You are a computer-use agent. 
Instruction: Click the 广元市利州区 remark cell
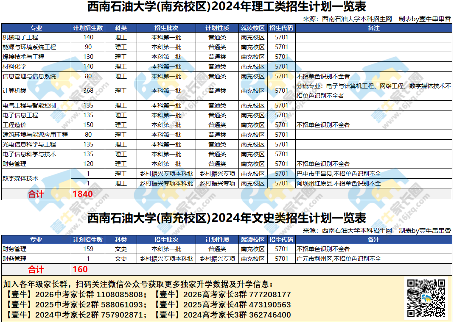(x=339, y=259)
